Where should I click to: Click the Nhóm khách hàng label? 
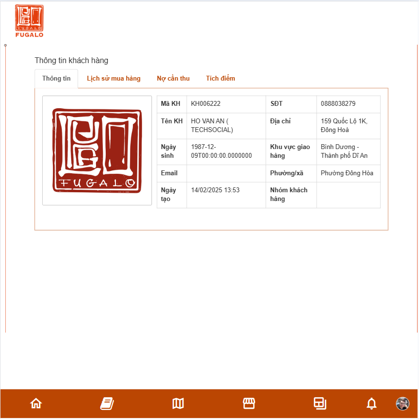click(289, 194)
